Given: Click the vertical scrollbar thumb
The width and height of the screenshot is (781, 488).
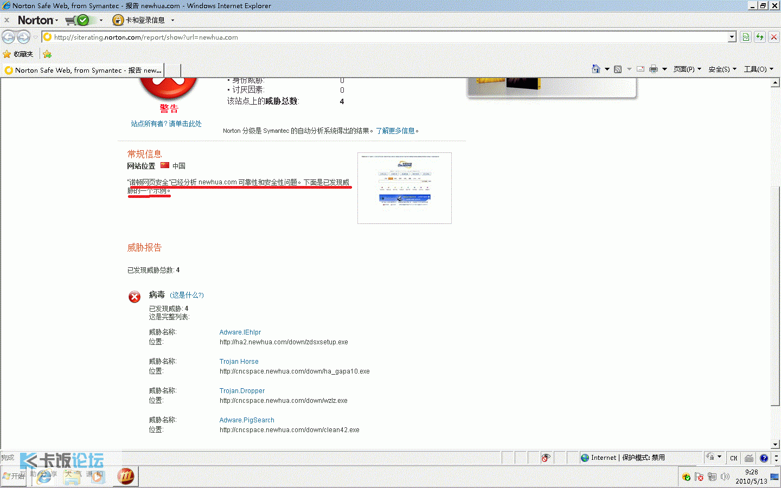Looking at the screenshot, I should (776, 296).
